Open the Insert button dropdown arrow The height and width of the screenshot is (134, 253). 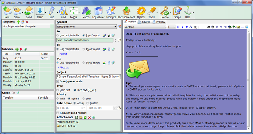(x=45, y=13)
